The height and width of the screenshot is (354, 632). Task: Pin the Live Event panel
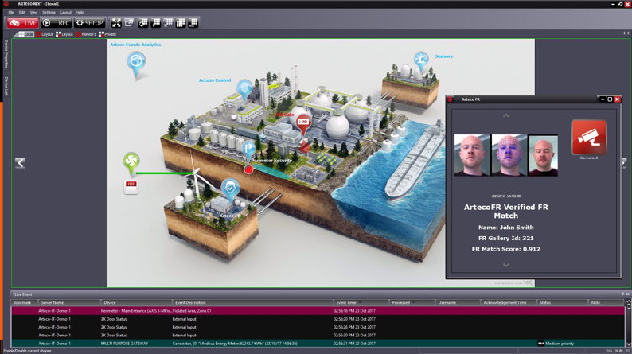622,294
